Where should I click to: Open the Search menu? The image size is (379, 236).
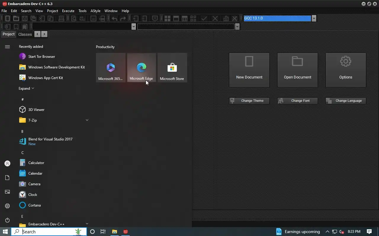26,11
